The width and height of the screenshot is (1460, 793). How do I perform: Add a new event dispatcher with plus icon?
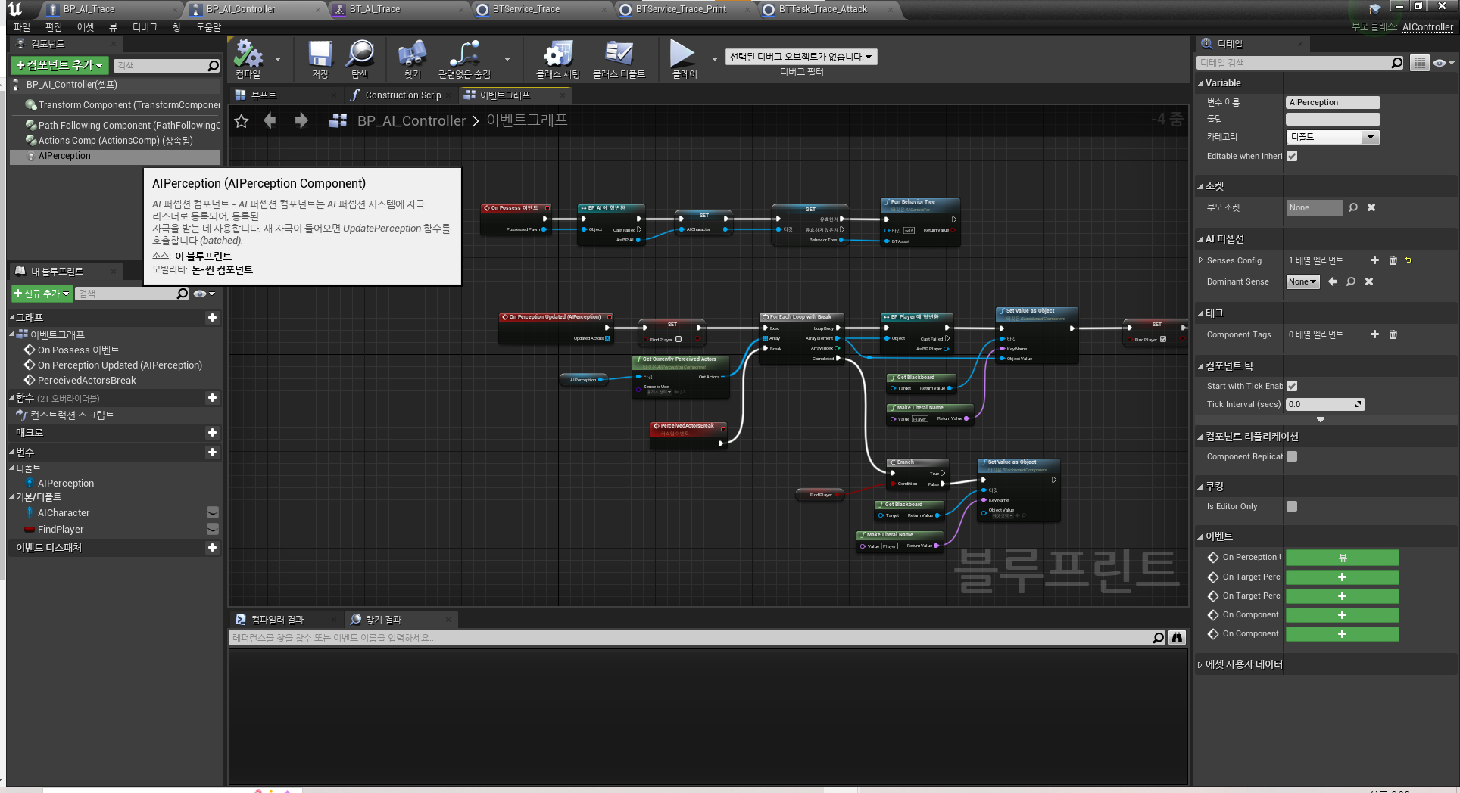click(x=212, y=548)
